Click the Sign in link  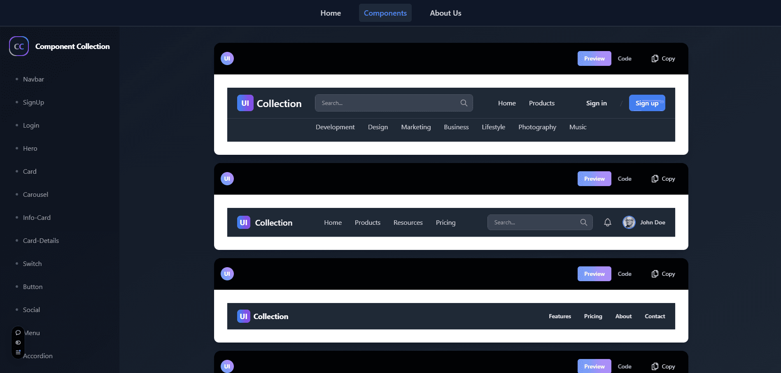(x=596, y=103)
